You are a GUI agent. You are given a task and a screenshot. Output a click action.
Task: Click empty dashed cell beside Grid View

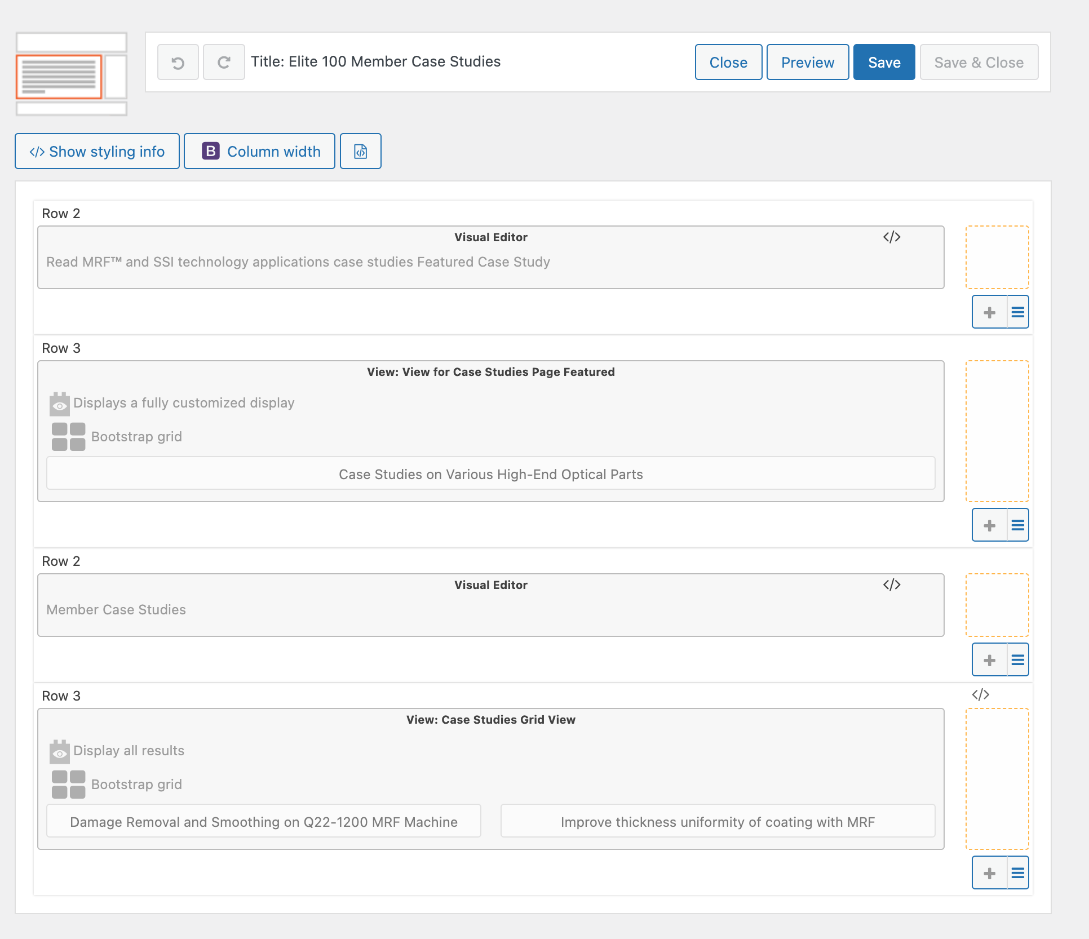point(997,779)
